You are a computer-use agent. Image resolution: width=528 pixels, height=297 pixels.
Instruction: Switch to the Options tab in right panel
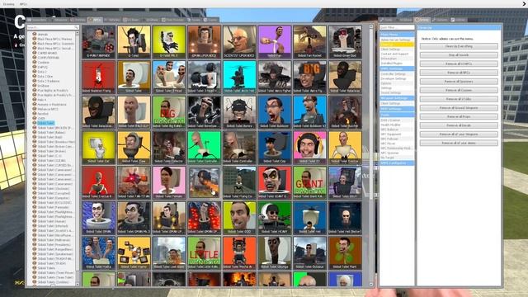coord(440,20)
